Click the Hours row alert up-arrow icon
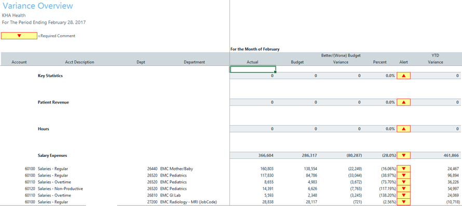The width and height of the screenshot is (462, 206). (404, 129)
